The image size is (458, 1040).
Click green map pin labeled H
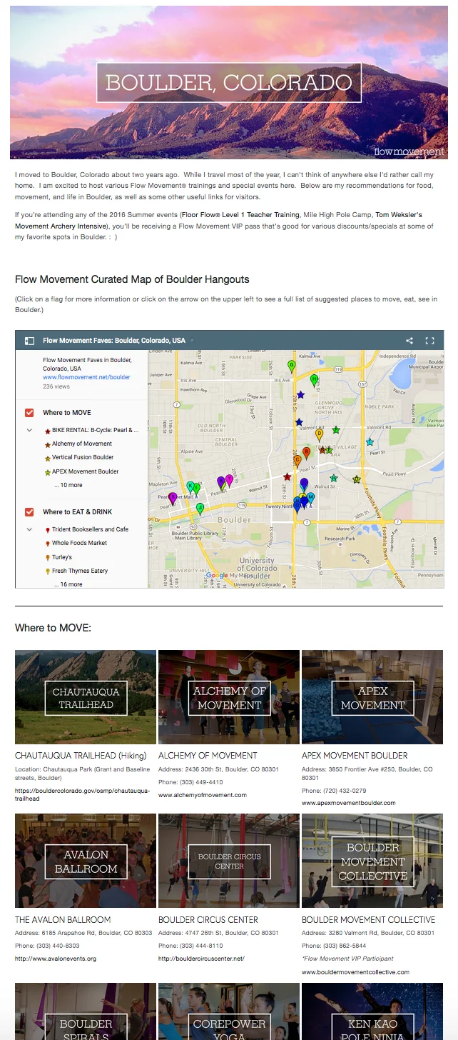click(314, 380)
